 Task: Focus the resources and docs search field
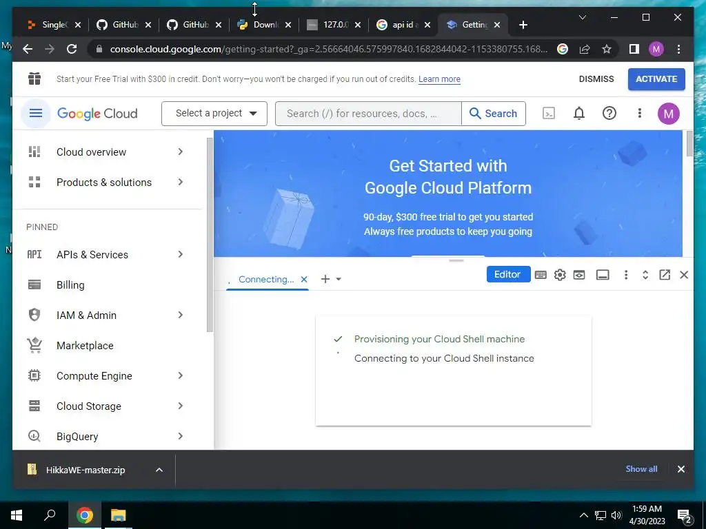click(368, 114)
